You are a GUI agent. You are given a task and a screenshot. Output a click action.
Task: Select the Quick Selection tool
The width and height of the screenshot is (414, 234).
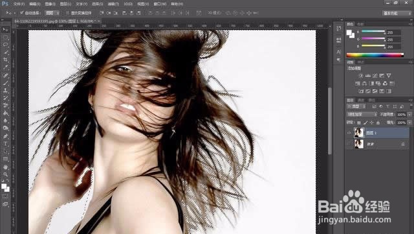coord(5,53)
